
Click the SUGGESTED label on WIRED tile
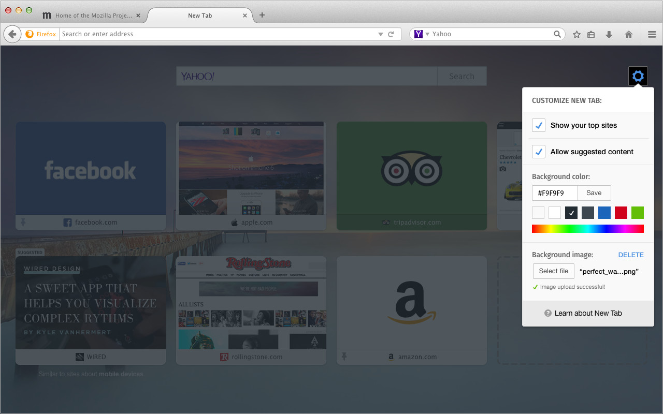(x=30, y=253)
